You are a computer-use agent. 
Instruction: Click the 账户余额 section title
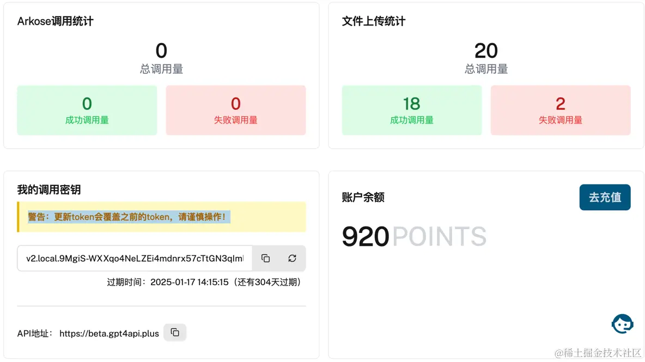point(363,197)
